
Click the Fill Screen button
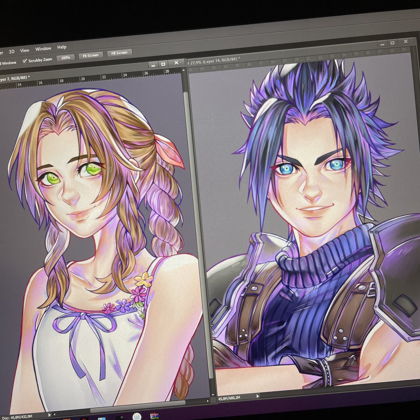(x=119, y=53)
